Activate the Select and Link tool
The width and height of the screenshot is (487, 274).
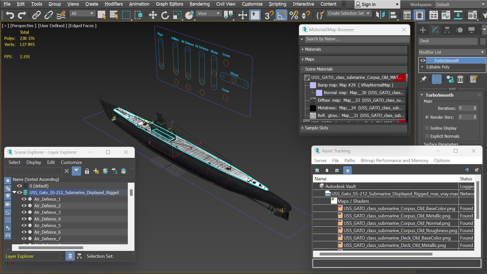tap(37, 15)
